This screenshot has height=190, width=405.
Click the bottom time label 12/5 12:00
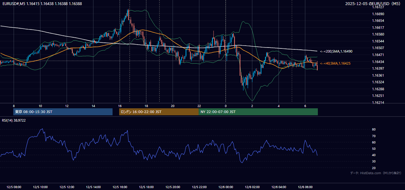[67, 187]
